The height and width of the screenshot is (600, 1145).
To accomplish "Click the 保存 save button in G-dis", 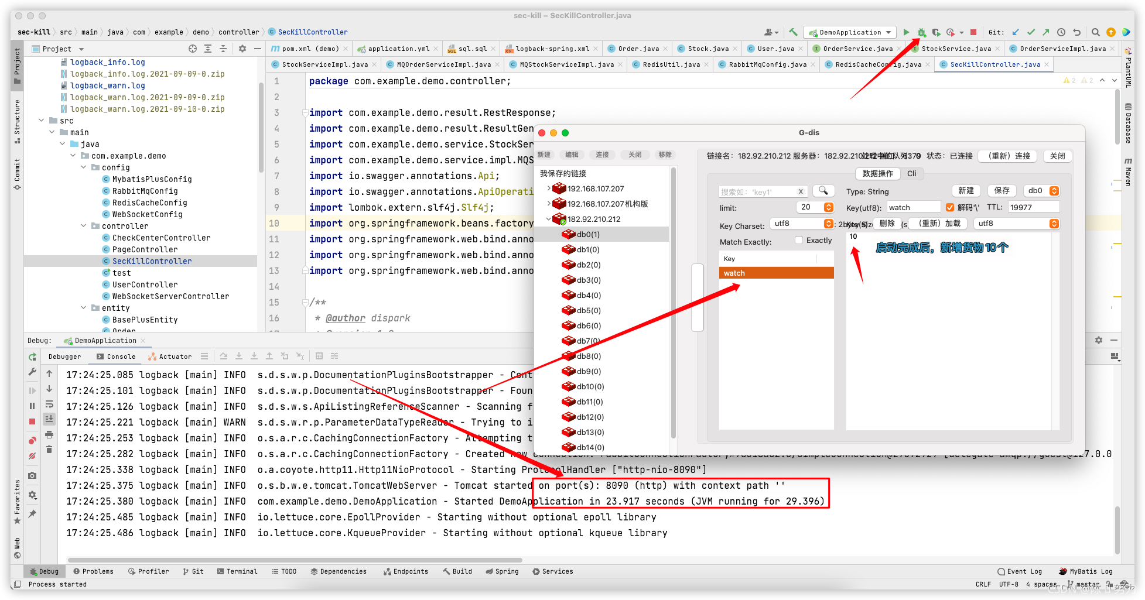I will click(x=1002, y=191).
